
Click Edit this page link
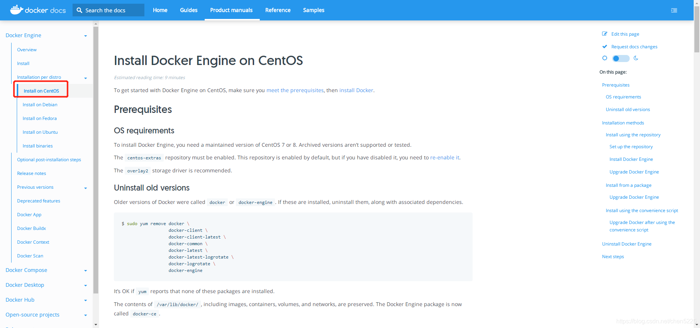pos(625,34)
